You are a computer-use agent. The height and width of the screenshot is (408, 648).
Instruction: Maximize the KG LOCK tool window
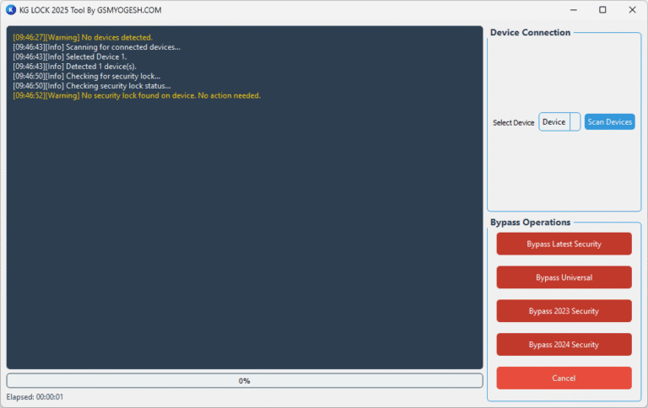(602, 10)
